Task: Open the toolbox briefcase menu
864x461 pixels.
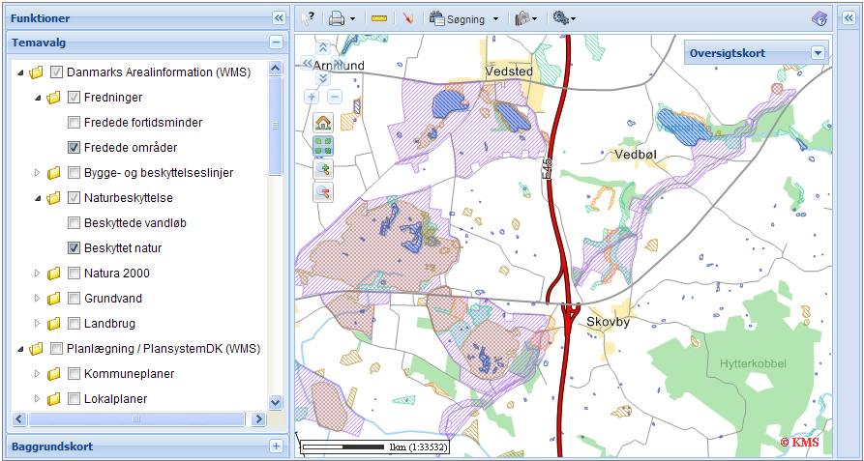Action: tap(525, 19)
